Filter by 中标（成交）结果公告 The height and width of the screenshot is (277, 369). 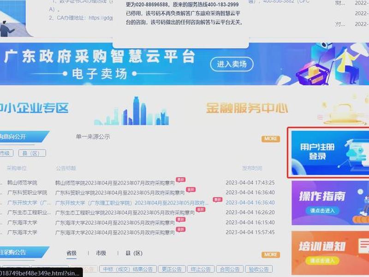[128, 269]
